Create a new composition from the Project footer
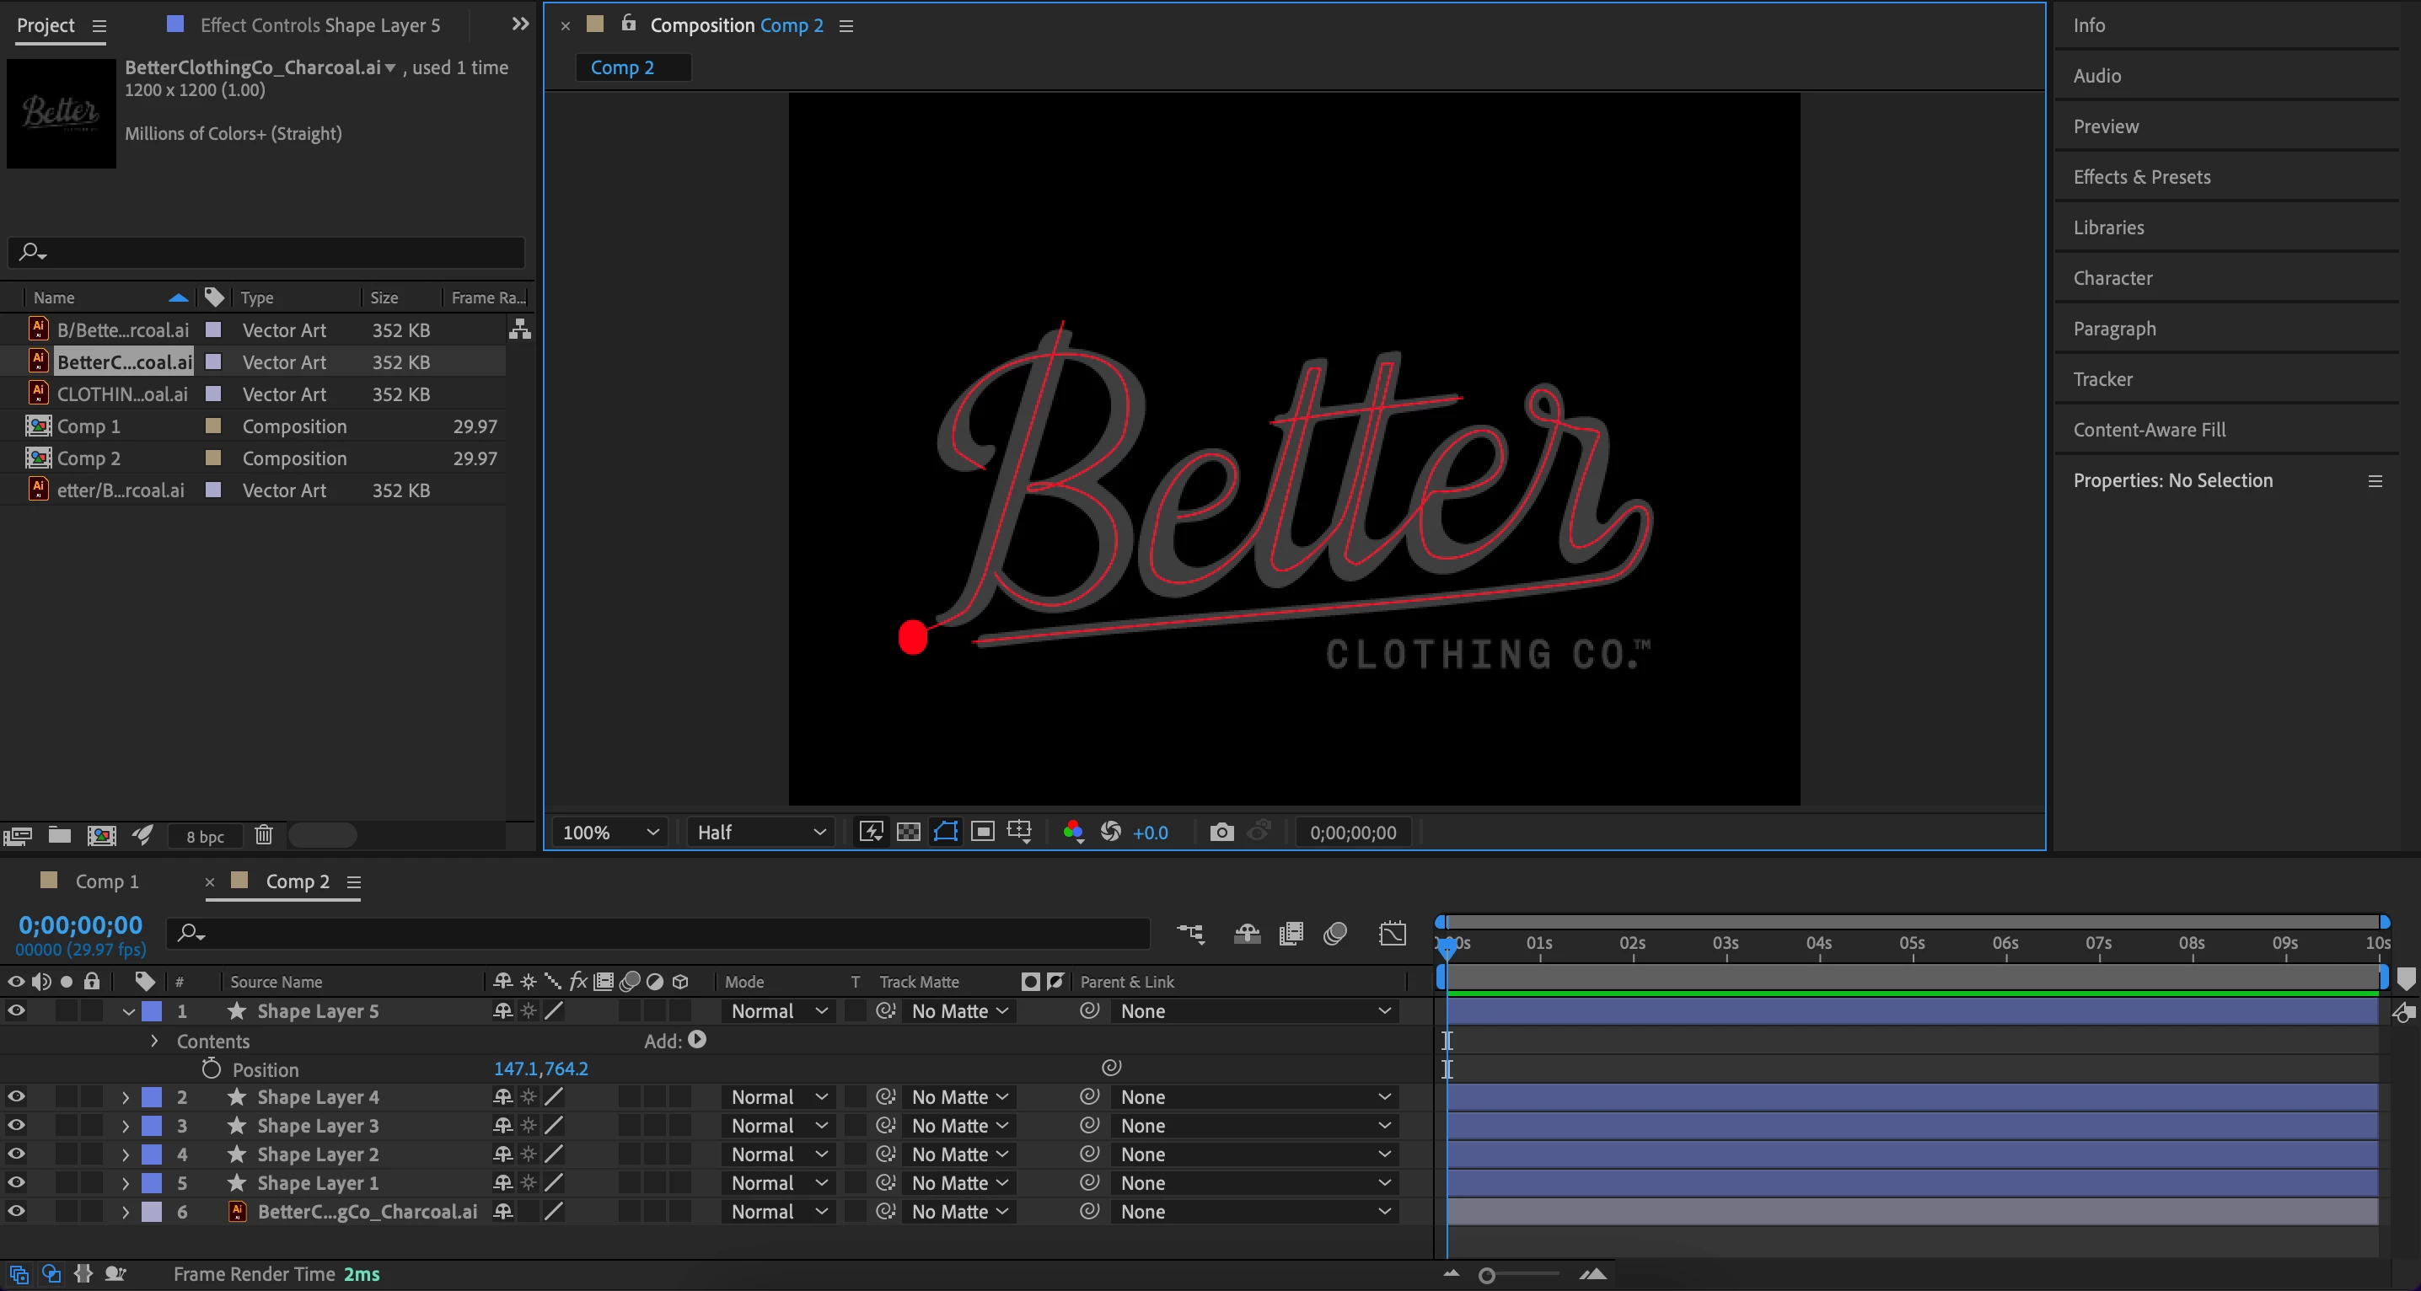Image resolution: width=2421 pixels, height=1291 pixels. 101,835
